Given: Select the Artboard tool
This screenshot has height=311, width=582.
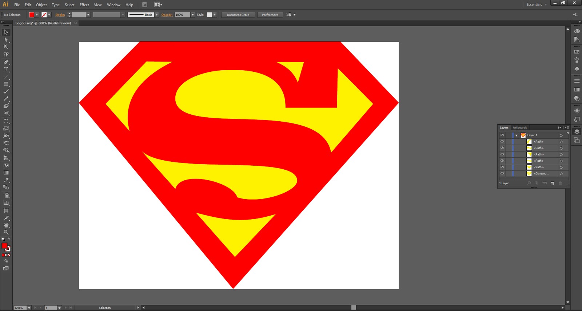Looking at the screenshot, I should (6, 210).
